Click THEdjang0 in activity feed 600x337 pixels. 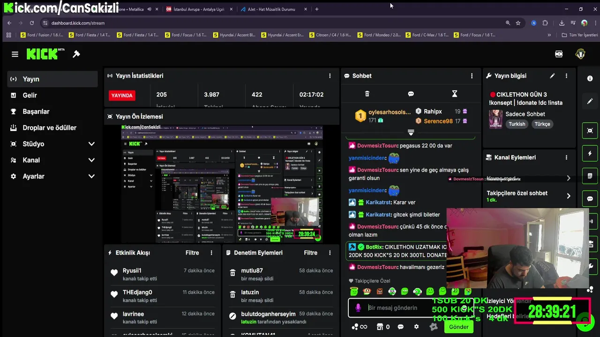point(137,292)
